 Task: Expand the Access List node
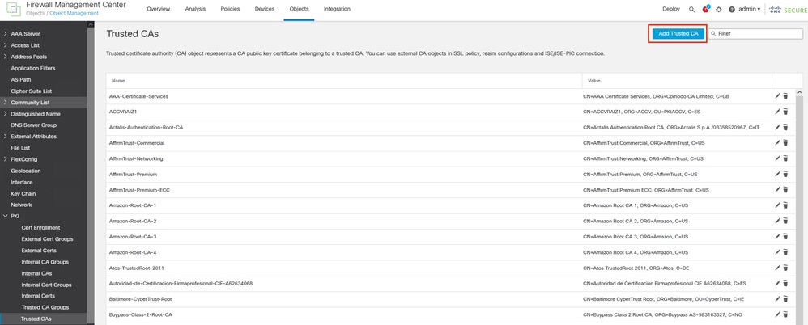coord(5,45)
